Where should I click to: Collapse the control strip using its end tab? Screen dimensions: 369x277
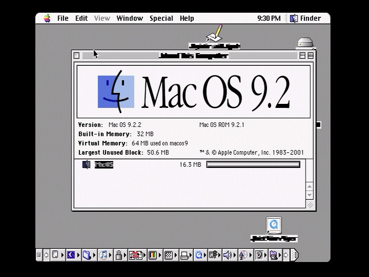(295, 255)
